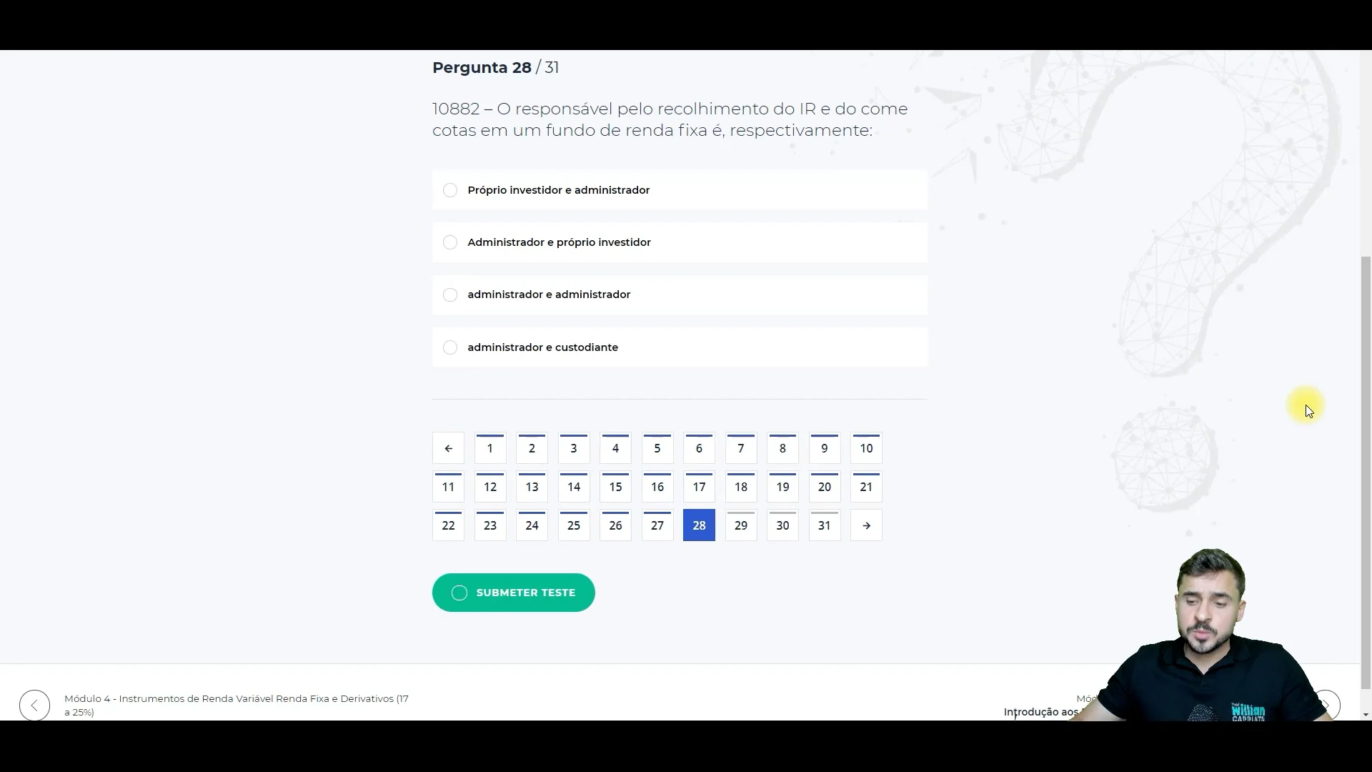Click the page vertical scrollbar thumb
Viewport: 1372px width, 772px height.
point(1366,472)
